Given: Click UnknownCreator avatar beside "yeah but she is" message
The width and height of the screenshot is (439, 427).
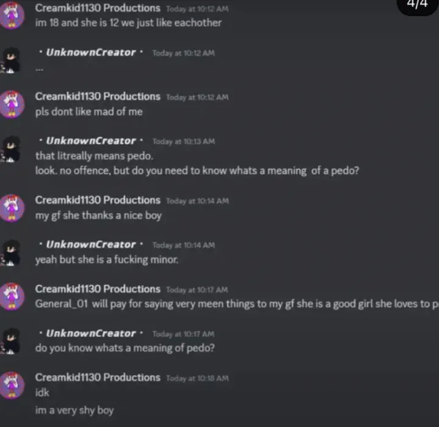Looking at the screenshot, I should (x=10, y=252).
